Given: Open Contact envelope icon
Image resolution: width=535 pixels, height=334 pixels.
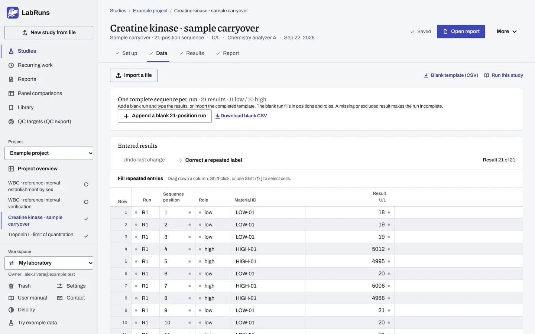Looking at the screenshot, I should [x=60, y=298].
